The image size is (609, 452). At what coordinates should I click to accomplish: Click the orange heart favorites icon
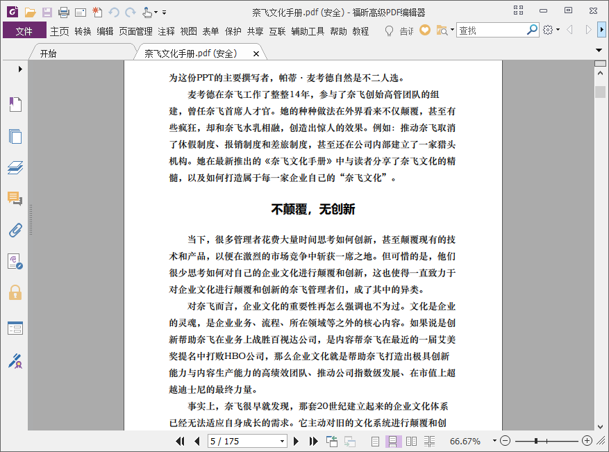pyautogui.click(x=425, y=30)
